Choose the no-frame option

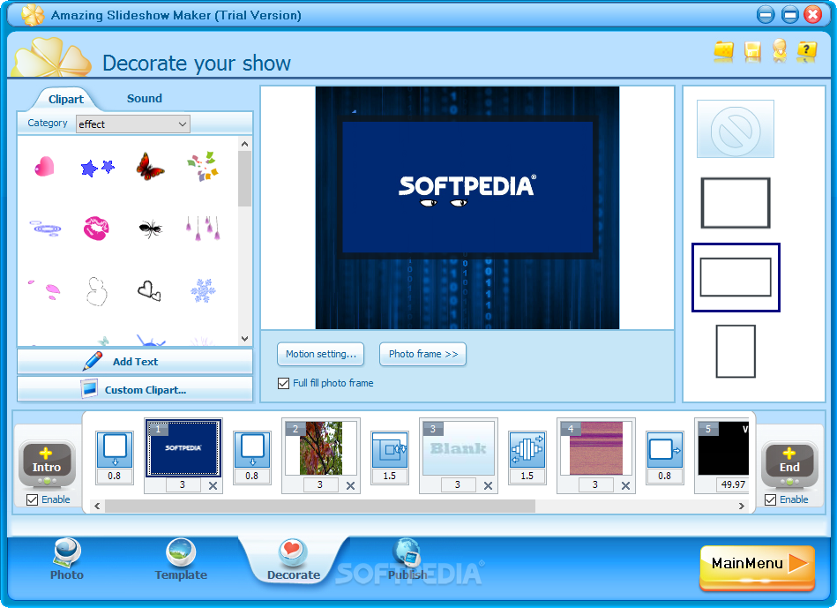[735, 129]
